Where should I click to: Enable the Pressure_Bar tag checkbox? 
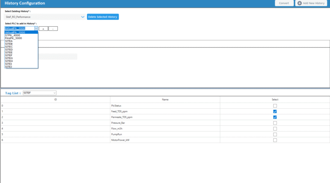(x=275, y=123)
